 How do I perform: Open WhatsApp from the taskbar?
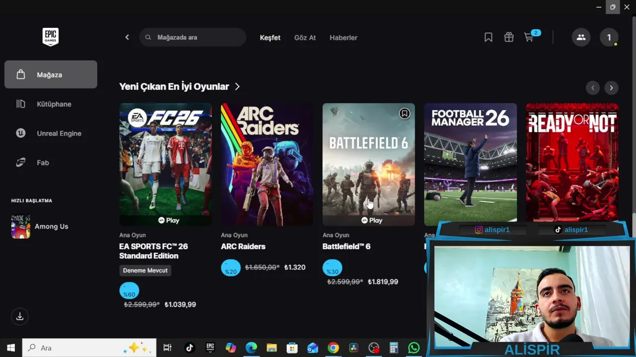414,348
